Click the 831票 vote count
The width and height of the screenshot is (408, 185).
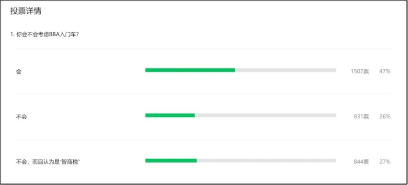pyautogui.click(x=361, y=117)
